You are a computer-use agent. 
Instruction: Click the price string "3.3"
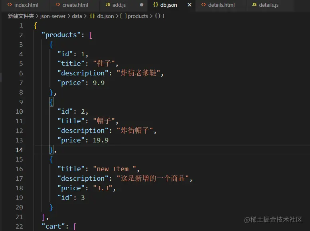click(x=103, y=188)
